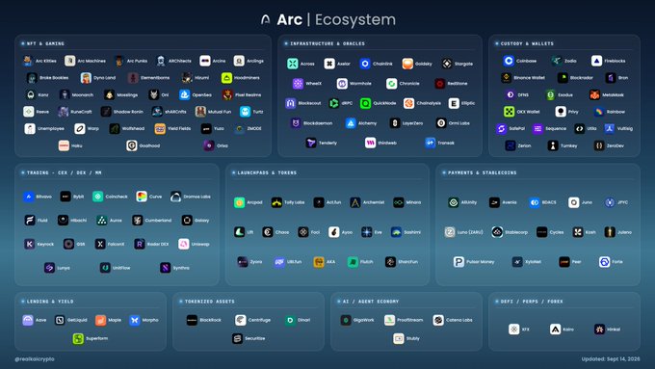This screenshot has height=369, width=655.
Task: Click the OpenSea logo icon
Action: pyautogui.click(x=185, y=94)
